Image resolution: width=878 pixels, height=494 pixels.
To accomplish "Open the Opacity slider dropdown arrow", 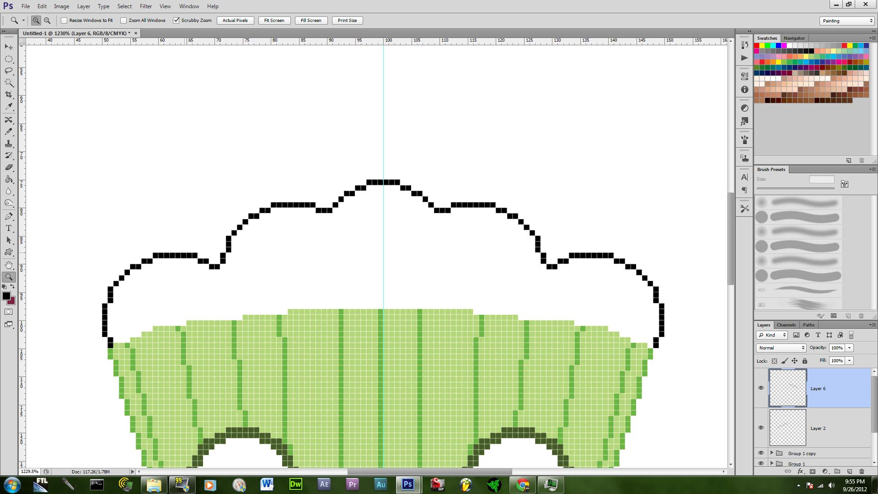I will click(850, 348).
